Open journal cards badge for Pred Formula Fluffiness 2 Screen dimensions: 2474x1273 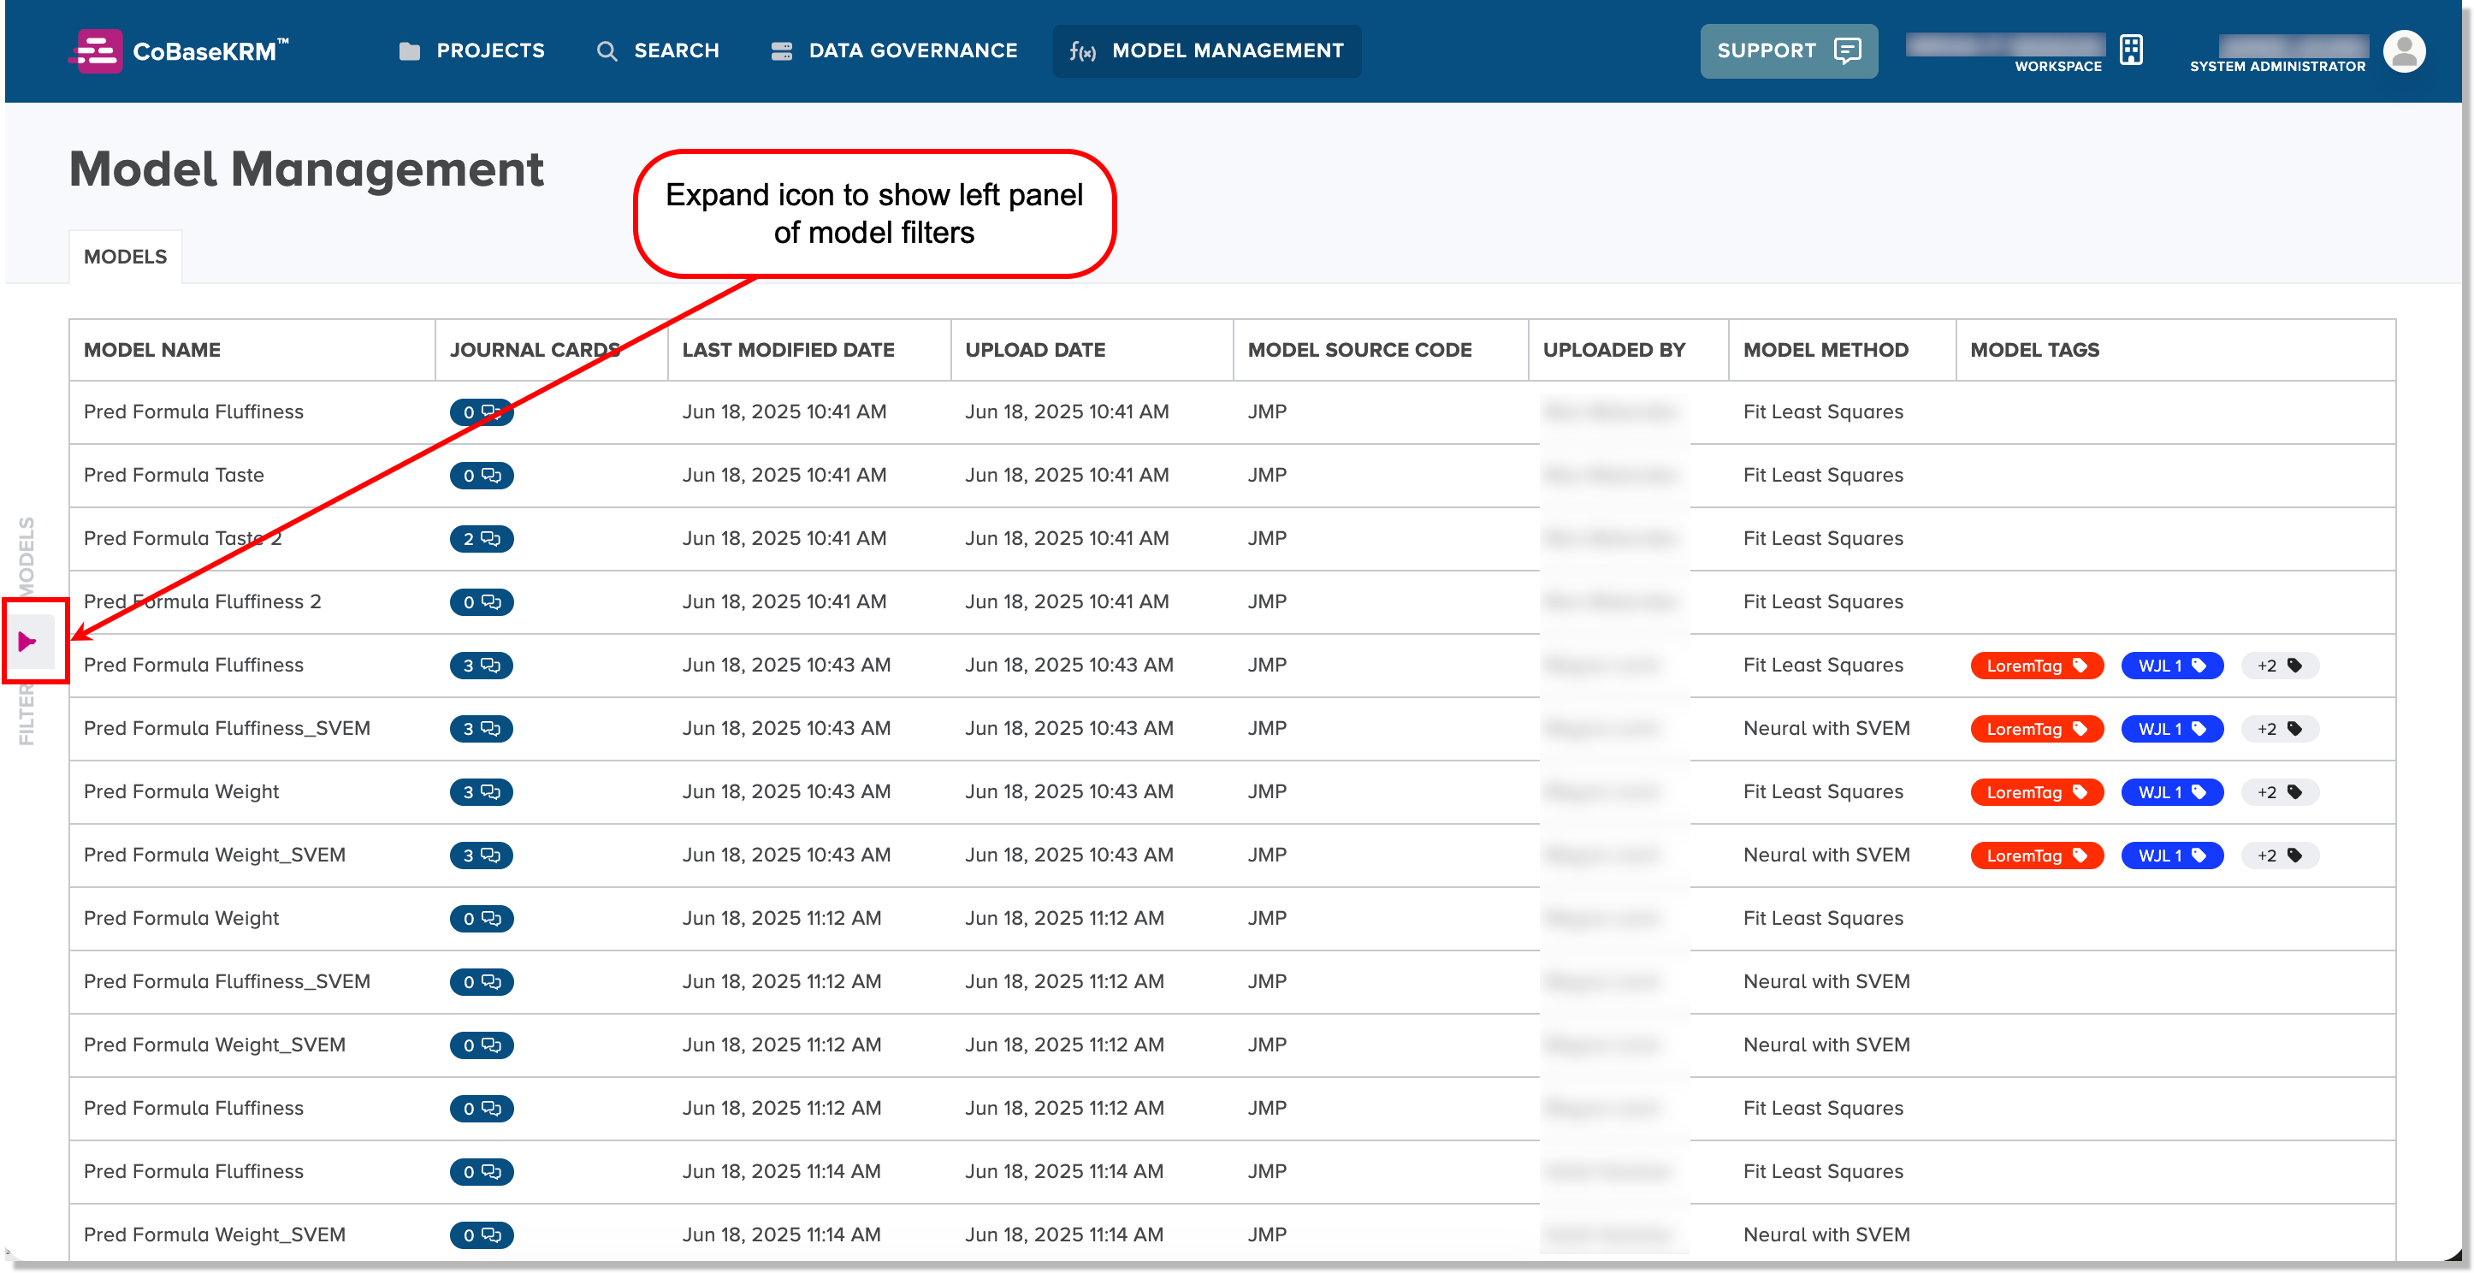pos(481,602)
